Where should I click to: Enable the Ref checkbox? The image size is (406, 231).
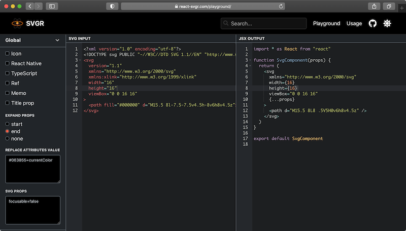pyautogui.click(x=7, y=83)
